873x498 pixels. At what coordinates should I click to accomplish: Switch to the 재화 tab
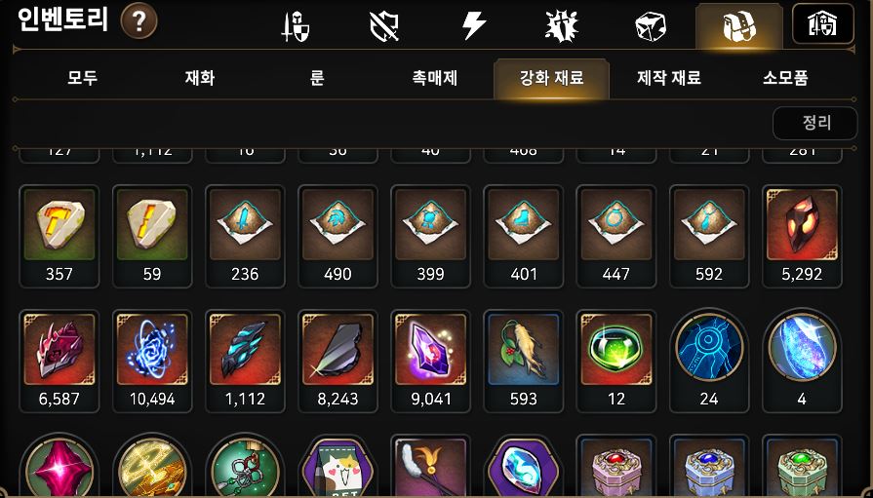click(x=200, y=78)
